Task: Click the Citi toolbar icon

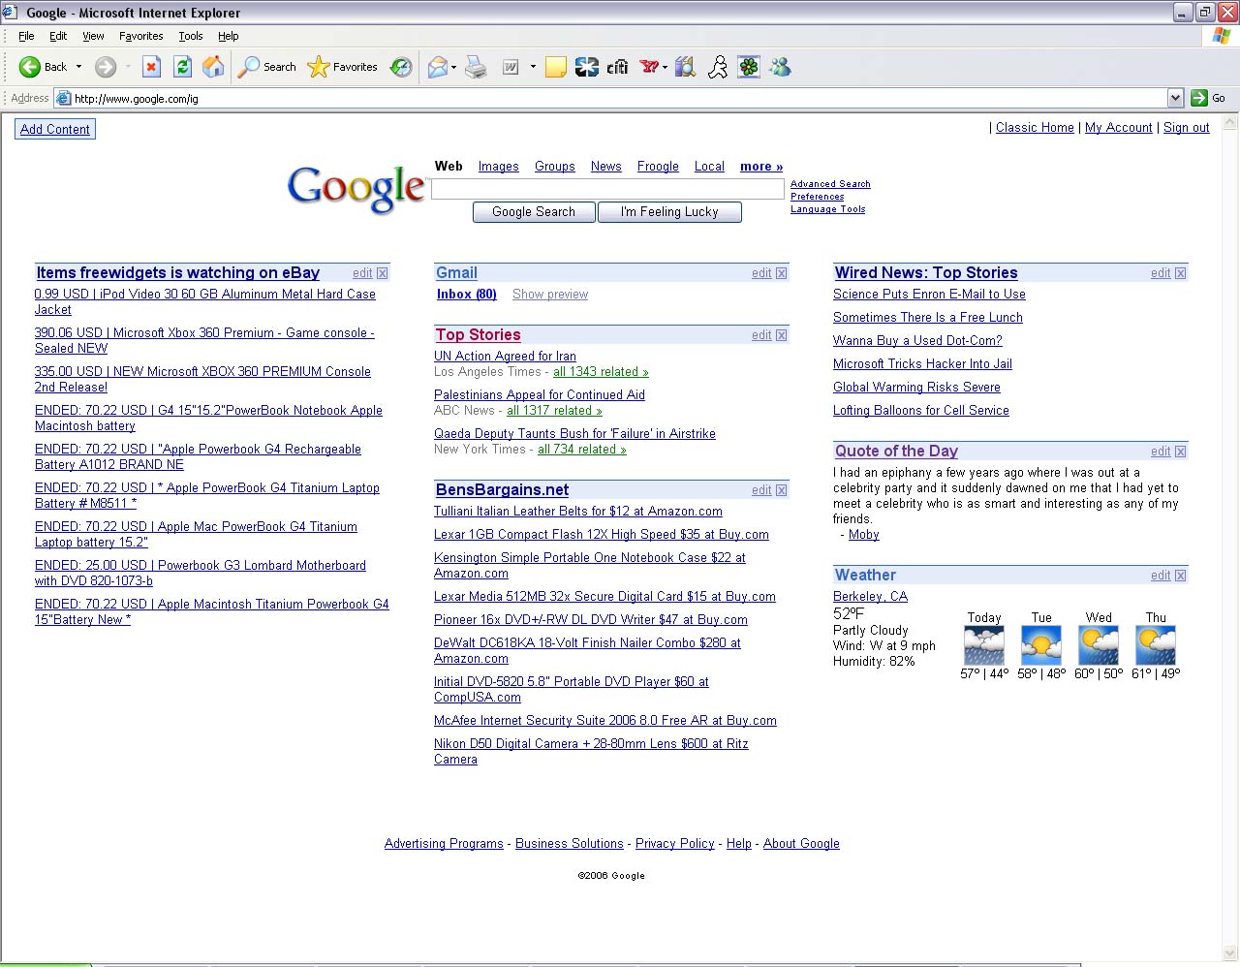Action: 618,67
